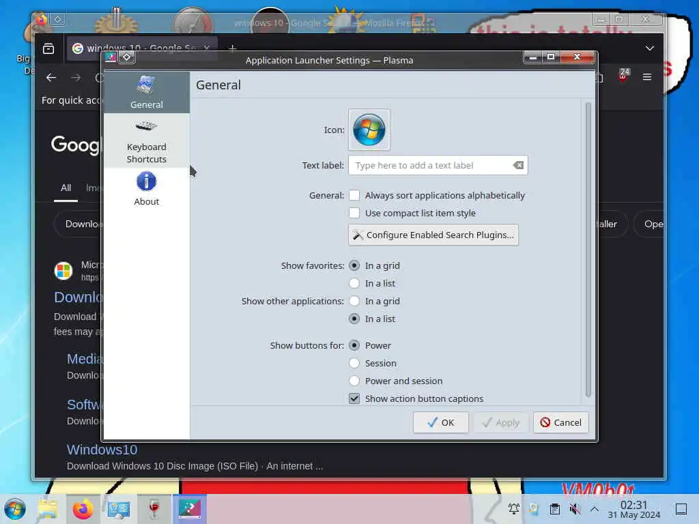Open Windows10 search result link in Firefox
The image size is (699, 524).
[102, 450]
